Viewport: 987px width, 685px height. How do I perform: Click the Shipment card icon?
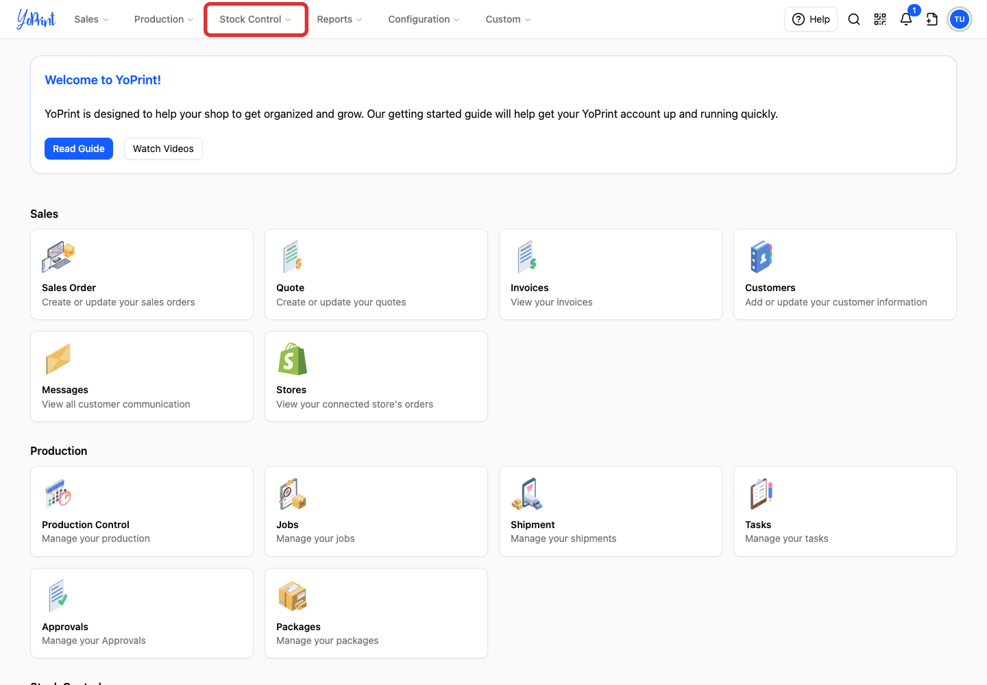(527, 494)
